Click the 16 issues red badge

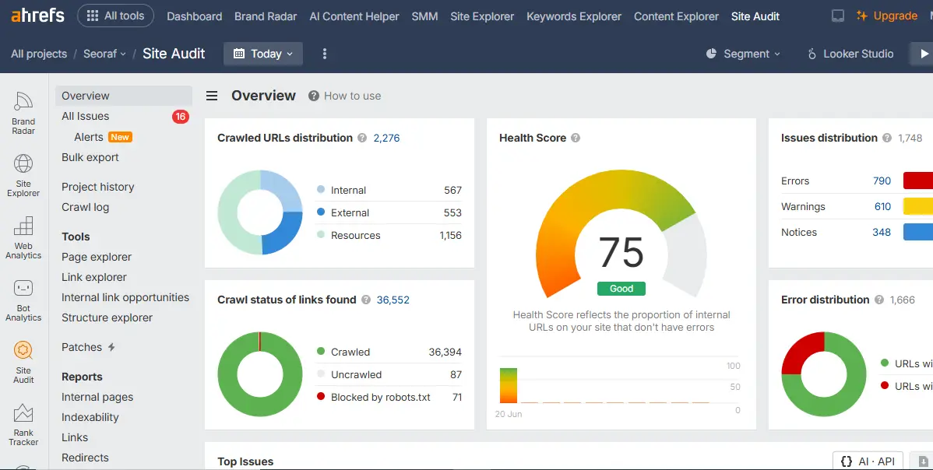coord(181,117)
